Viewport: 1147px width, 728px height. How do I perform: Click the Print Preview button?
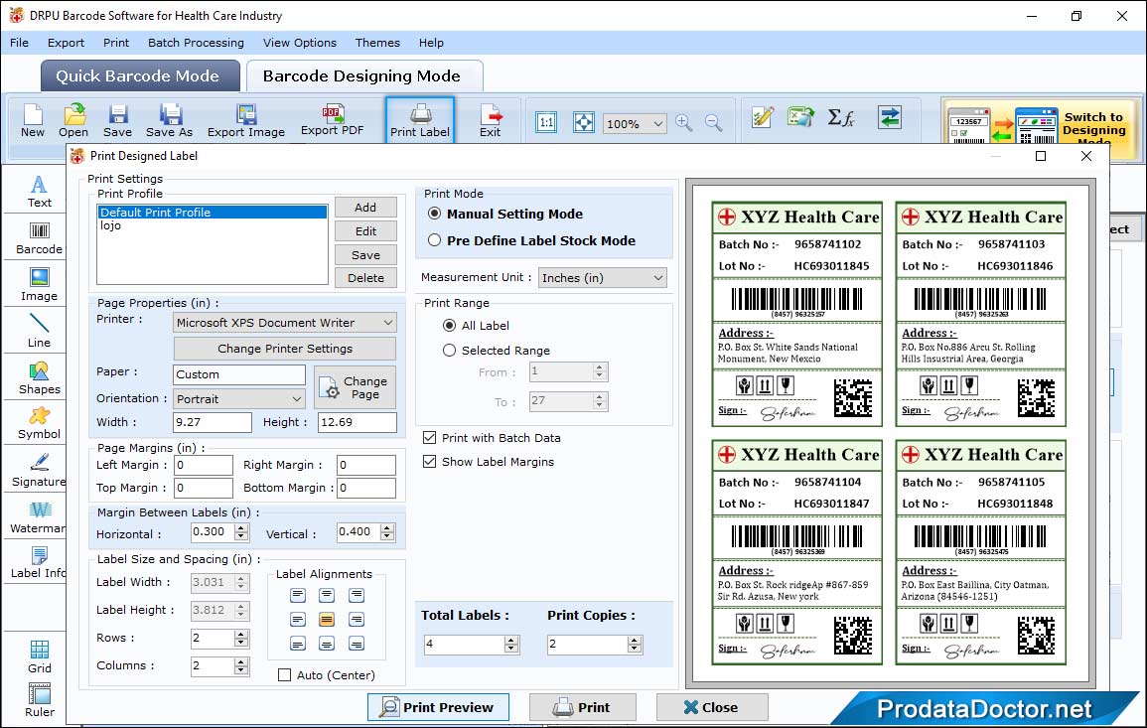(438, 707)
